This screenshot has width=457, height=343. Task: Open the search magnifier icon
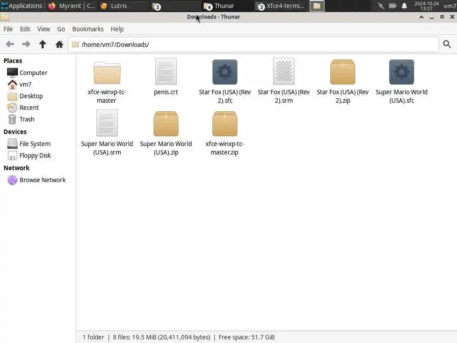[x=447, y=44]
